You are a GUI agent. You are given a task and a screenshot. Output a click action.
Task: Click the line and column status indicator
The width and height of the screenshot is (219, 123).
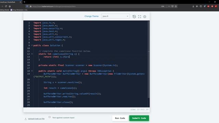(x=139, y=109)
